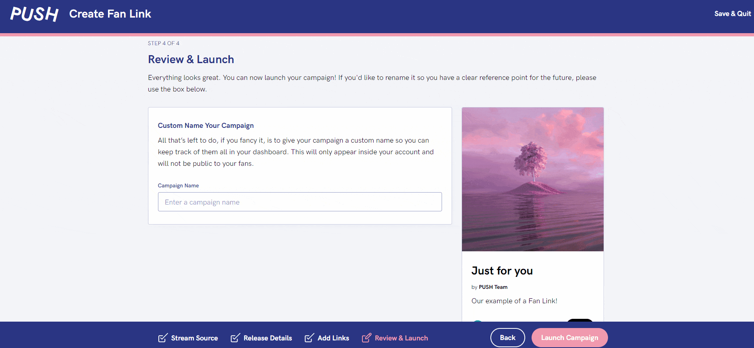
Task: Click the Review & Launch pencil icon
Action: point(366,338)
